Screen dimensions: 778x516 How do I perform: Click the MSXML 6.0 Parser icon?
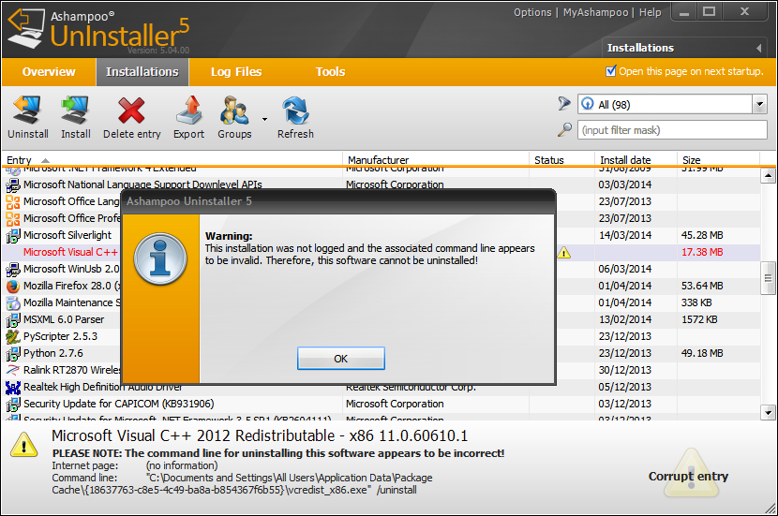click(13, 319)
